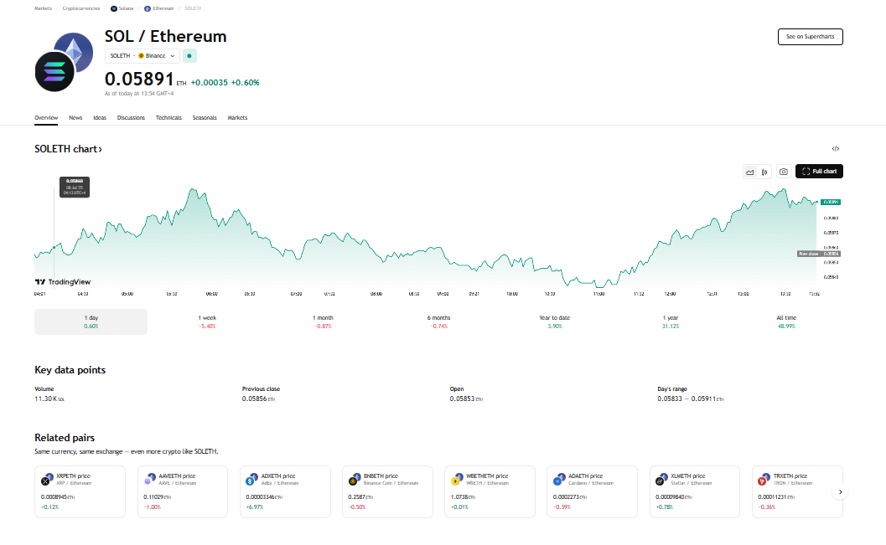Take a chart snapshot with camera icon
The image size is (886, 545).
783,172
